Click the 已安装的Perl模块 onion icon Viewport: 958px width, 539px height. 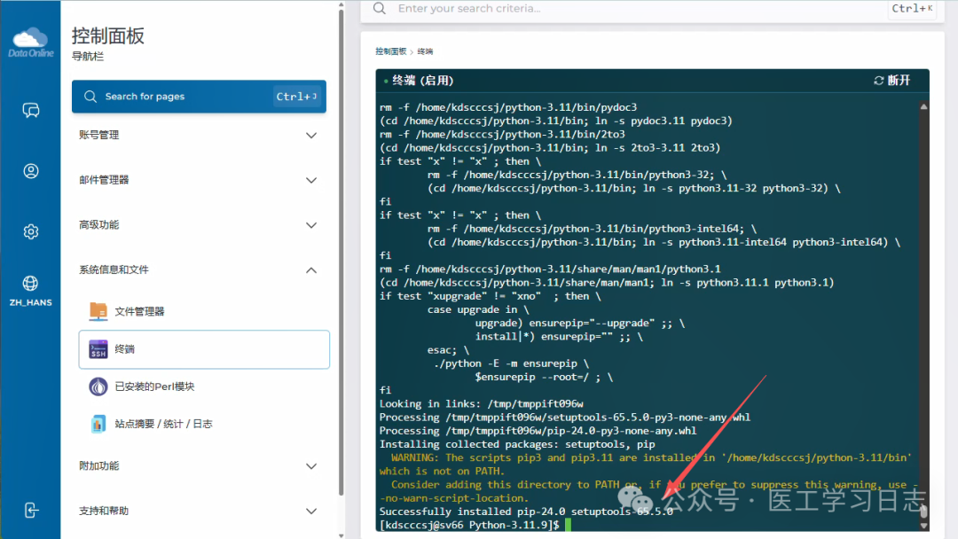[98, 387]
